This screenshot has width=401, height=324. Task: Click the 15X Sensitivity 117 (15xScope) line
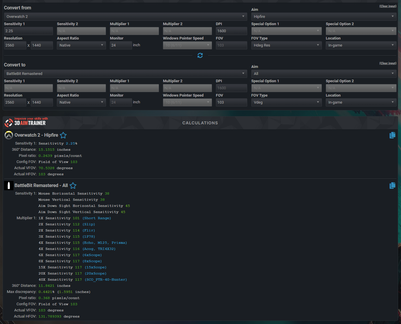tap(72, 267)
